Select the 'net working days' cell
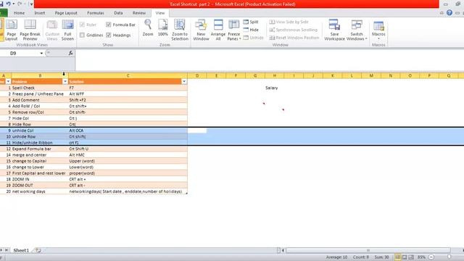464x261 pixels. tap(40, 191)
